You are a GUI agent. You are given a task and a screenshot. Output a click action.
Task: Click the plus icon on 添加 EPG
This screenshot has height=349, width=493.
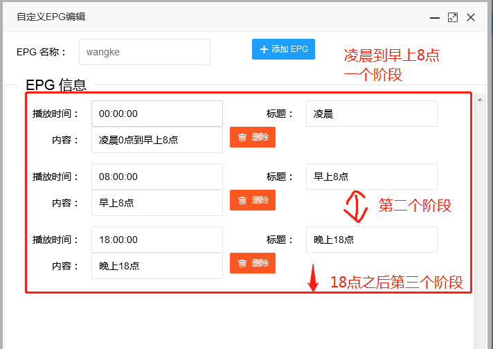click(x=264, y=49)
